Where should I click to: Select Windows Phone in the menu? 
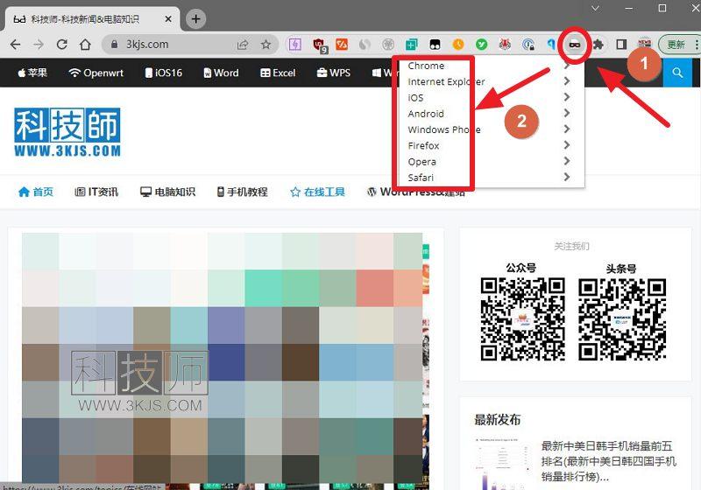point(444,129)
